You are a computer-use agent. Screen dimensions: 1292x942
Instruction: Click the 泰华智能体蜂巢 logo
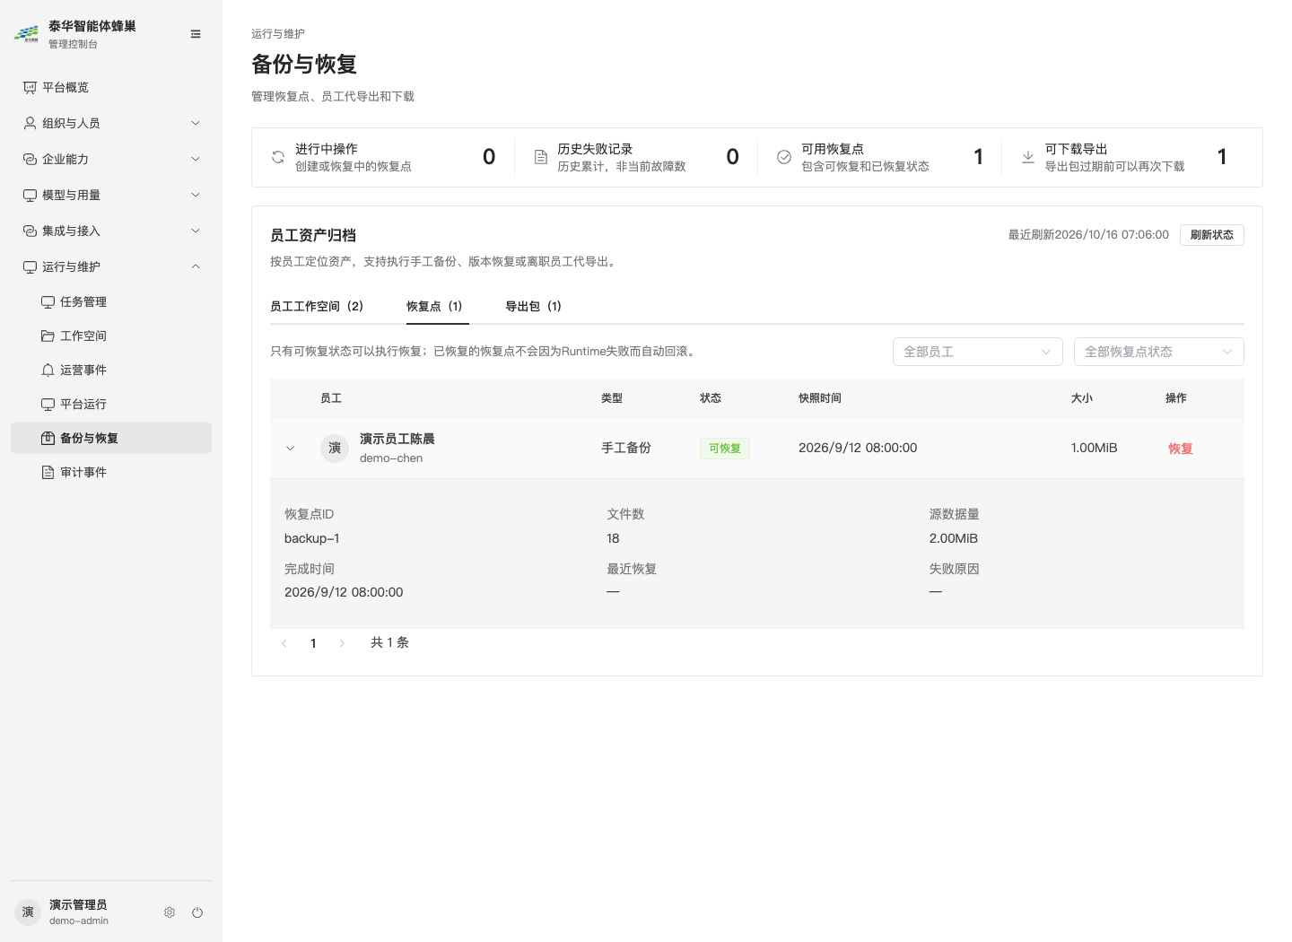point(26,34)
